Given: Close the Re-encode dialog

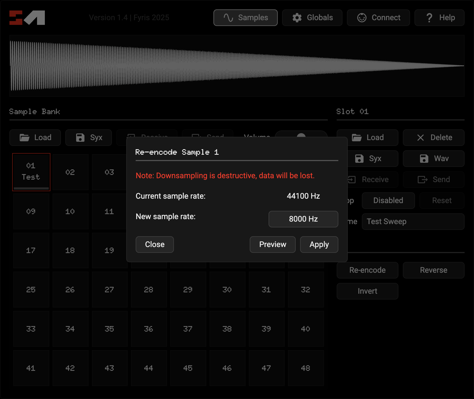Looking at the screenshot, I should [154, 245].
